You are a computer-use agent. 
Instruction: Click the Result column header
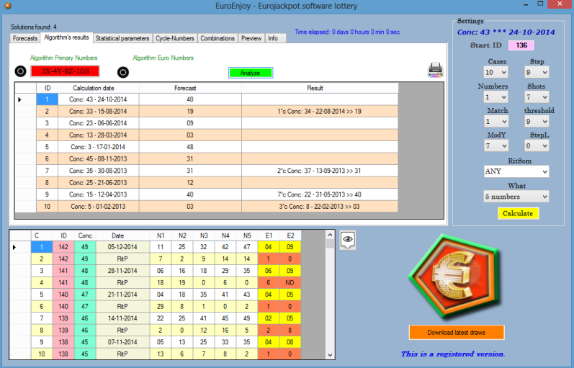point(320,88)
